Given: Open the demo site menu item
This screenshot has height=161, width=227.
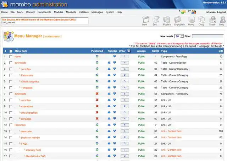Looking at the screenshot, I should coord(26,131).
